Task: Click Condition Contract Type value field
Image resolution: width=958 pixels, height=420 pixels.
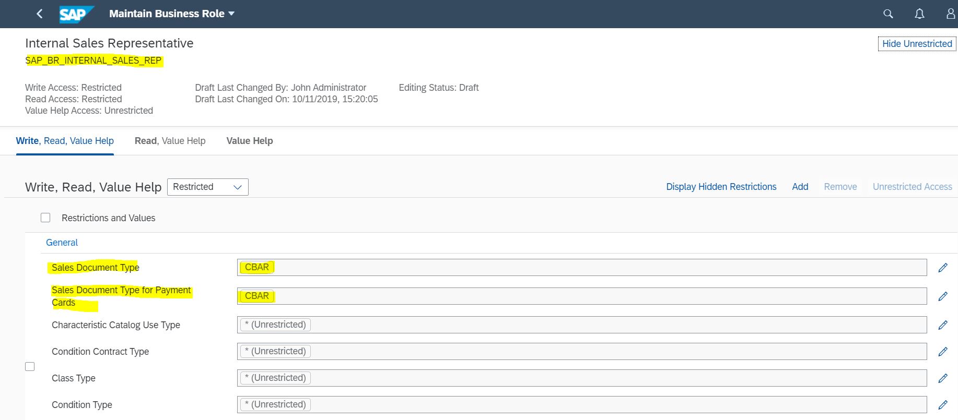Action: (x=582, y=352)
